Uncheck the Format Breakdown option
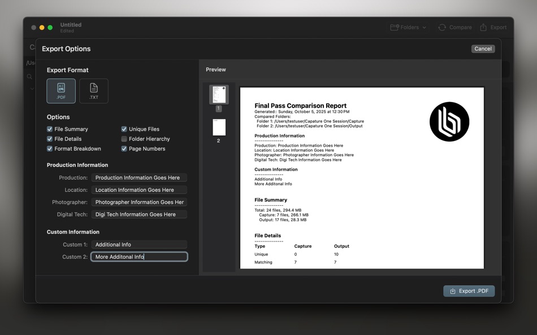The width and height of the screenshot is (537, 335). point(49,148)
